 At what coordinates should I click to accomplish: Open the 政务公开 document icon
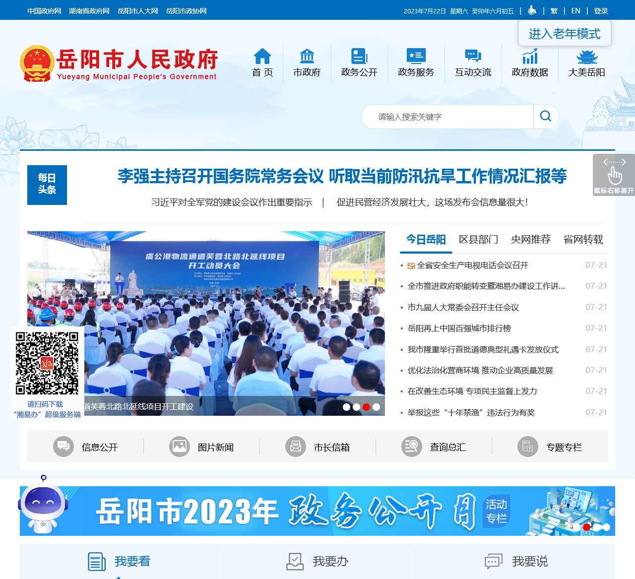359,56
